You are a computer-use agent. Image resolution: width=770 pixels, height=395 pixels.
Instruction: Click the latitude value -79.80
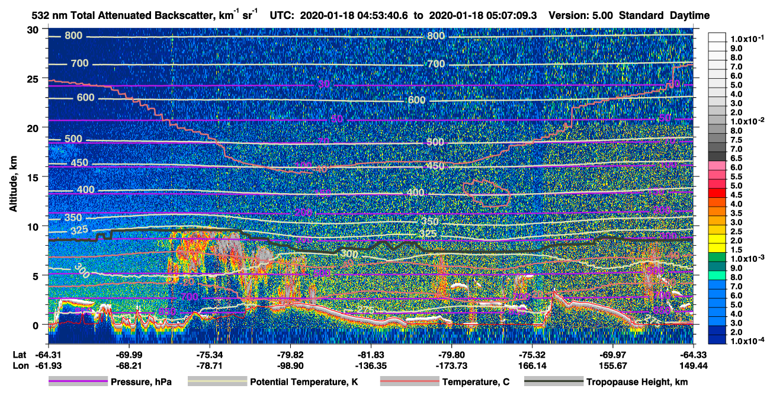click(x=451, y=355)
